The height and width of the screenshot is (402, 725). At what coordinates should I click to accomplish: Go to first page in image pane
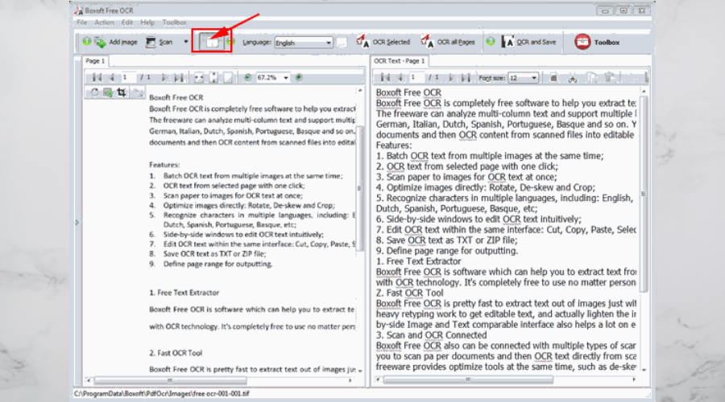(97, 77)
